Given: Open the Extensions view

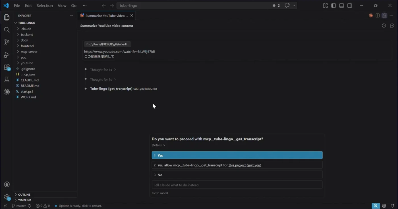Looking at the screenshot, I should pyautogui.click(x=7, y=67).
